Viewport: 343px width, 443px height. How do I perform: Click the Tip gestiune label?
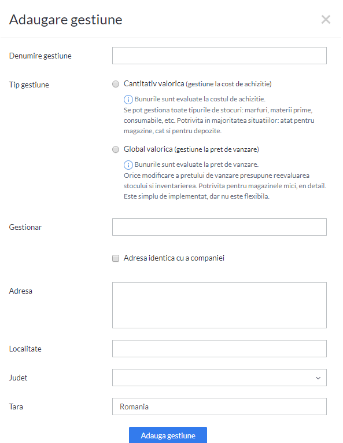tap(29, 85)
